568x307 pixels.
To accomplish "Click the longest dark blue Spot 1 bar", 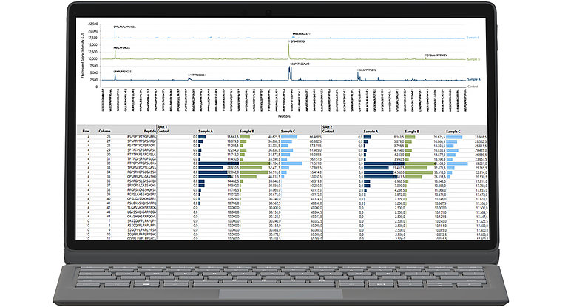I will (x=216, y=163).
